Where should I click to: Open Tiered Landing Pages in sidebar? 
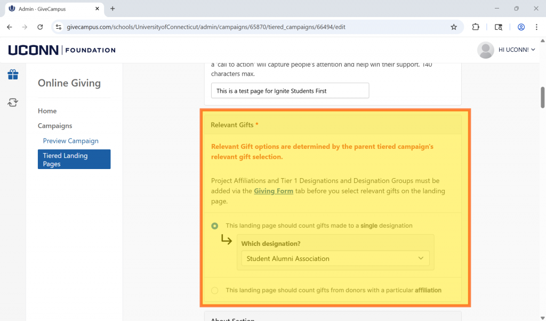74,159
